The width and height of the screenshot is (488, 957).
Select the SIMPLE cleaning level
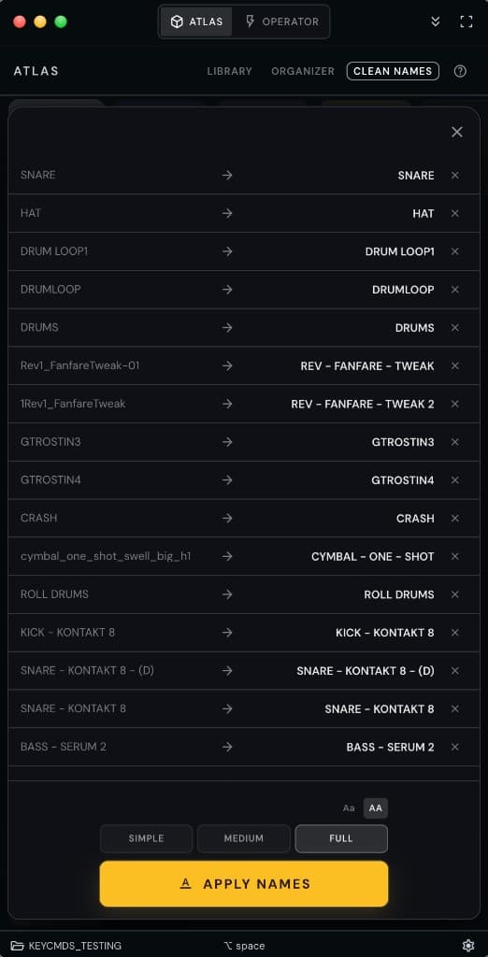147,838
